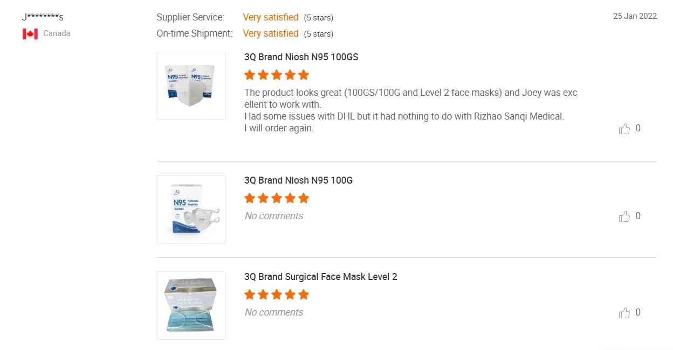Open the Surgical Face Mask product image
Viewport: 673px width, 350px height.
(x=191, y=305)
